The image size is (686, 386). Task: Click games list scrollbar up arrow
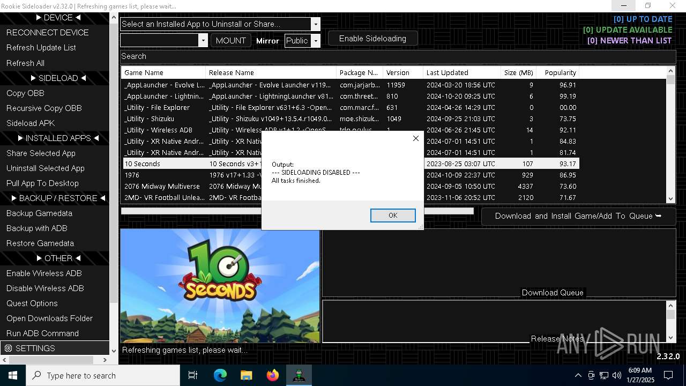click(671, 71)
